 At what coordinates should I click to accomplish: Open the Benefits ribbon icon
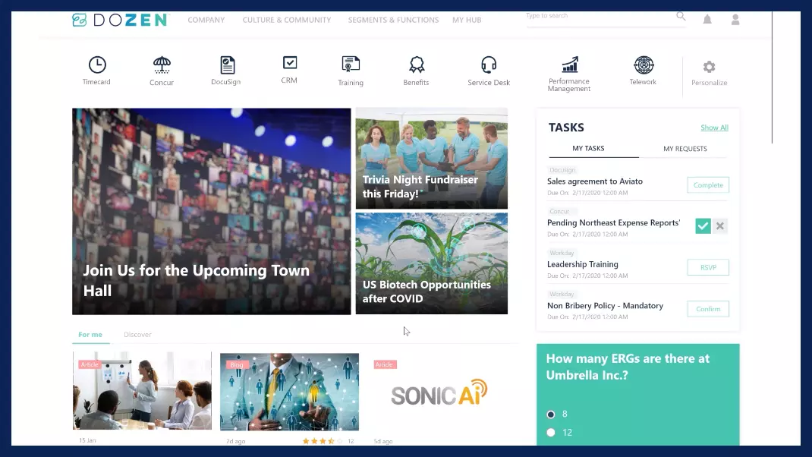[416, 65]
